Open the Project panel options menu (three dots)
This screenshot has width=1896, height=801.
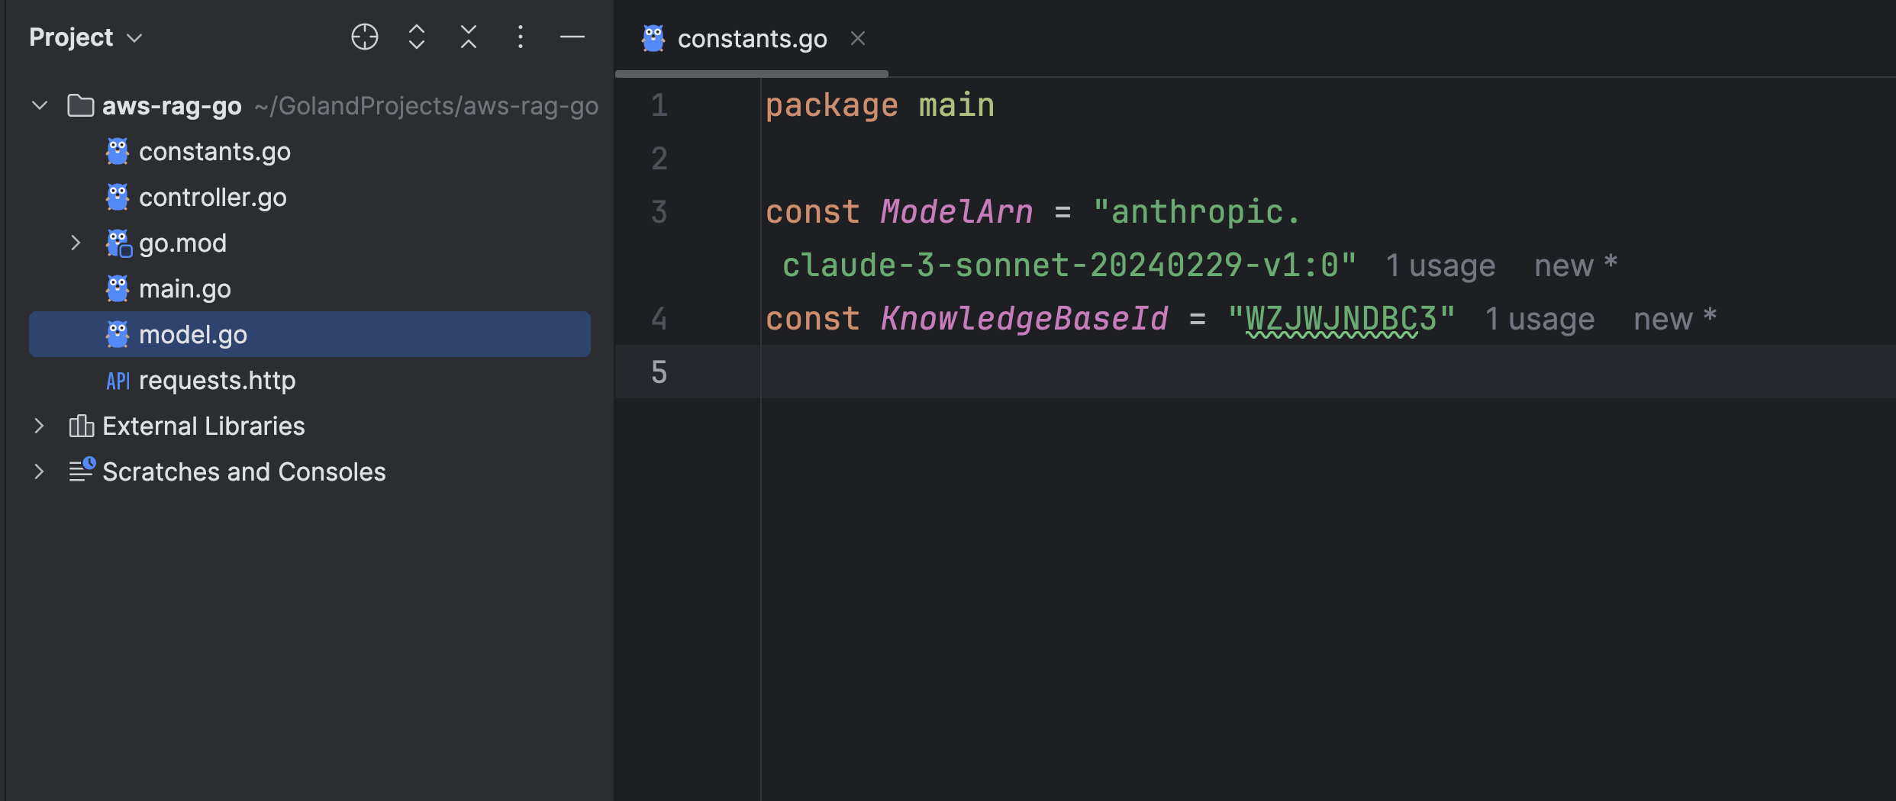[520, 37]
